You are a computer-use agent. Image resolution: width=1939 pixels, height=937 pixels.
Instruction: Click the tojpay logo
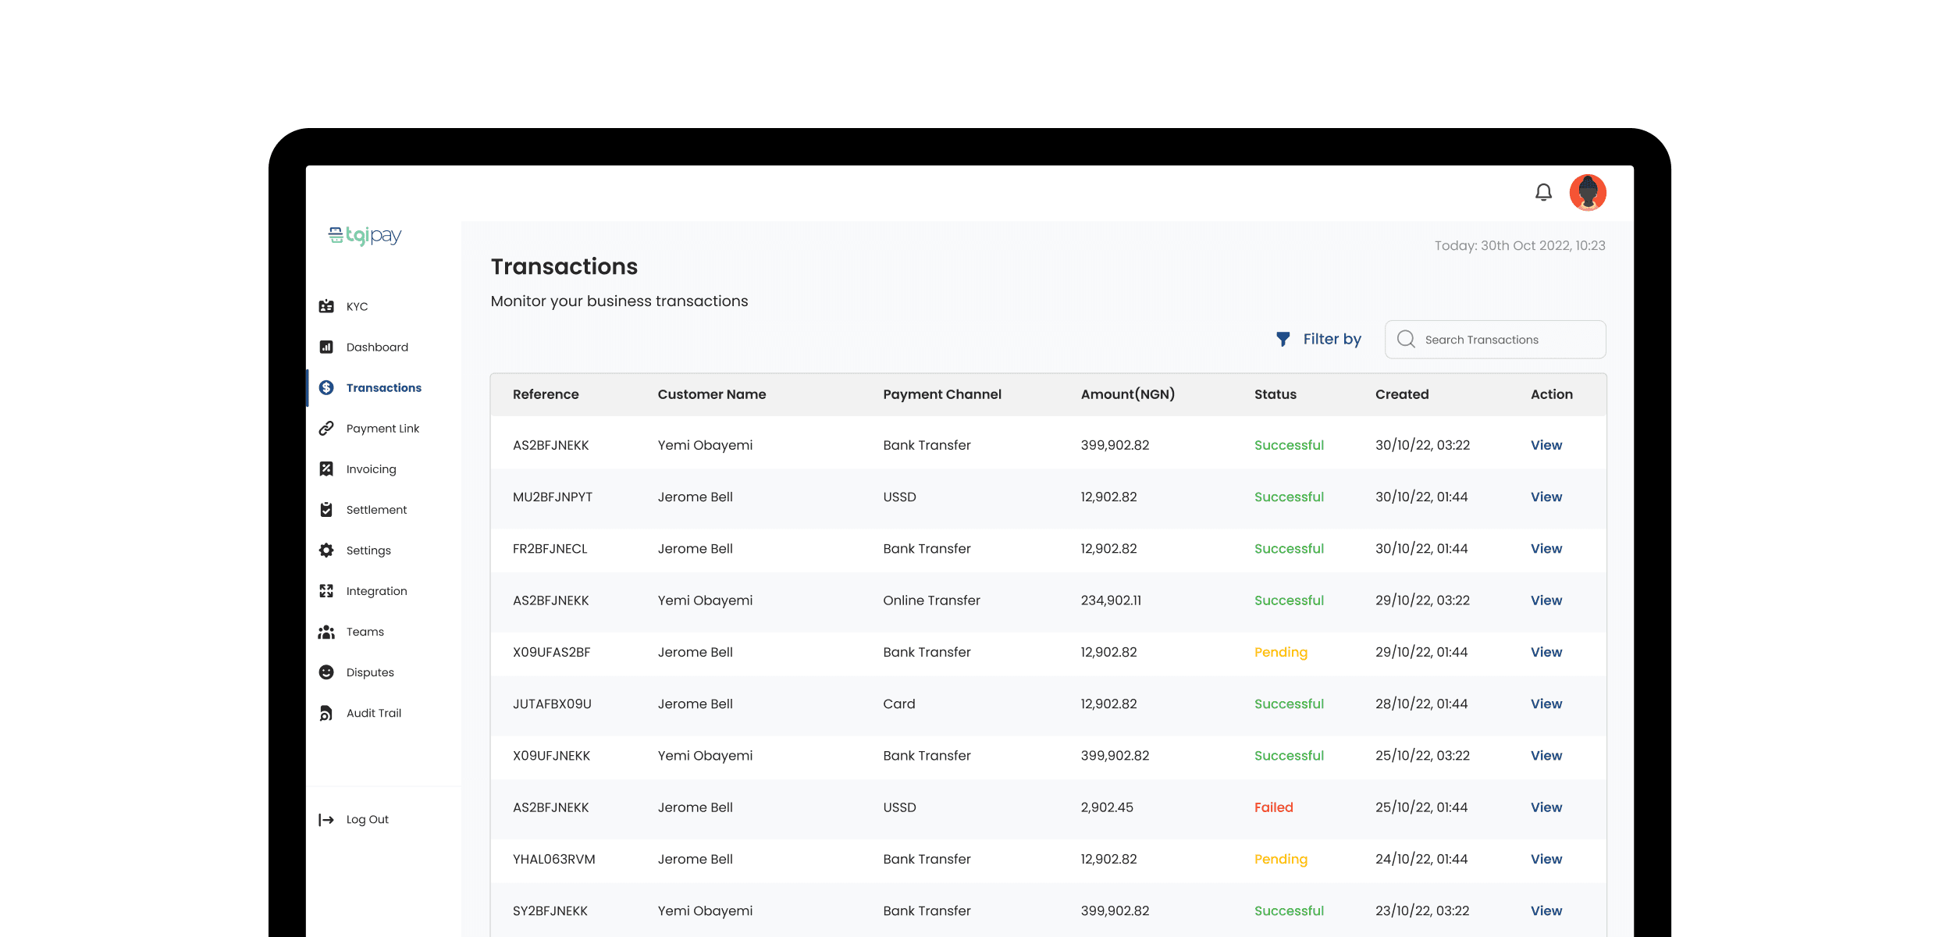(365, 235)
